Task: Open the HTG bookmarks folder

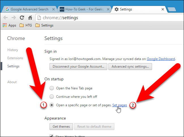Action: pyautogui.click(x=26, y=25)
